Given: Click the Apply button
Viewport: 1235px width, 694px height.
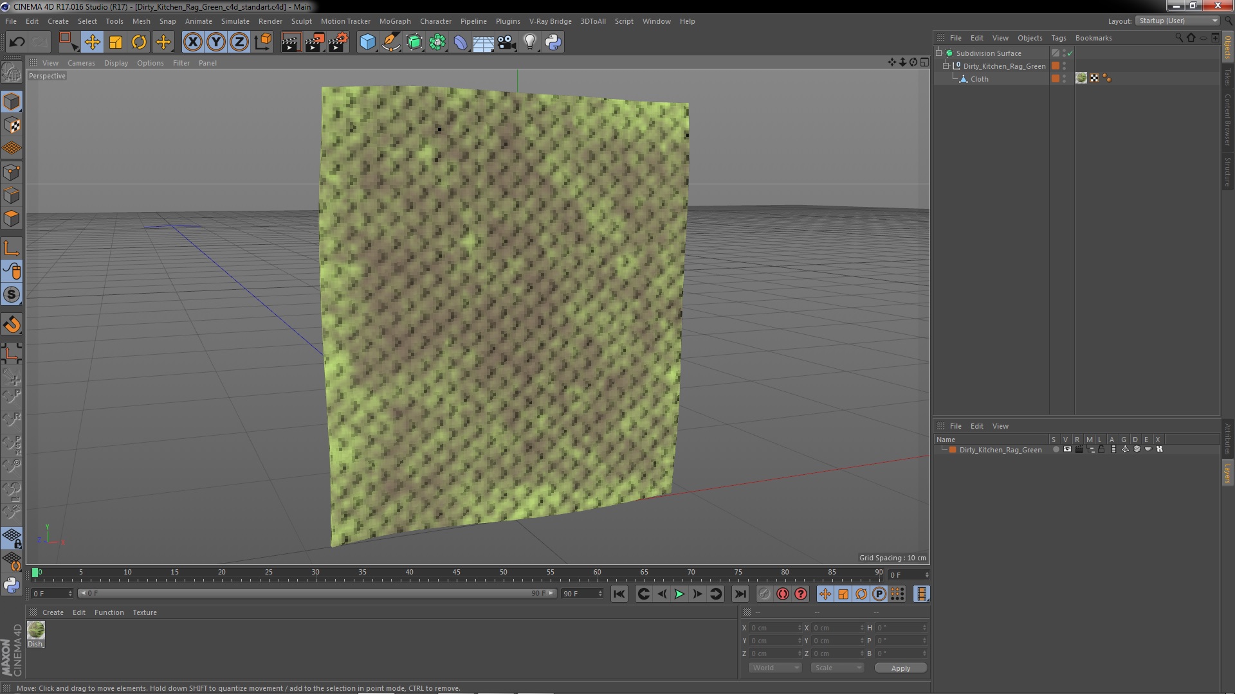Looking at the screenshot, I should [x=901, y=668].
